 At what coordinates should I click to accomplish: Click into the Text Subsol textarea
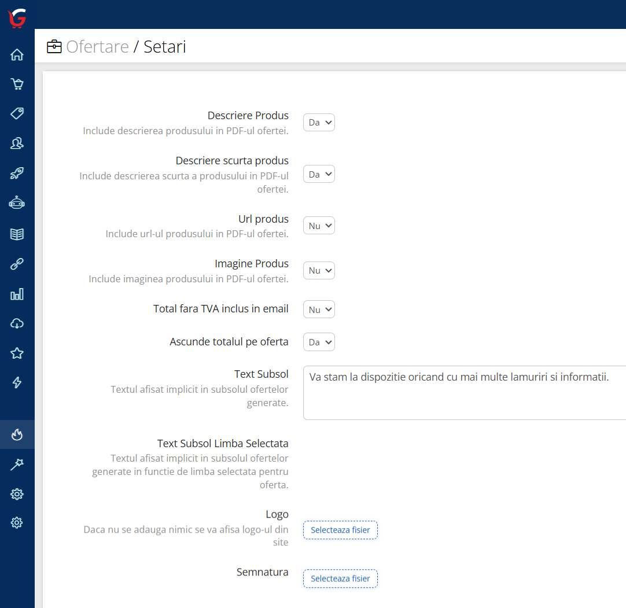pos(464,392)
